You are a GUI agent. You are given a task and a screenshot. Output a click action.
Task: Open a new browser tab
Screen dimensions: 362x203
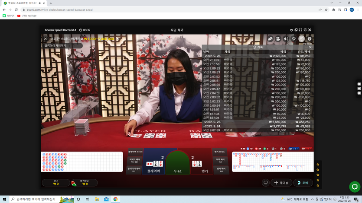51,3
